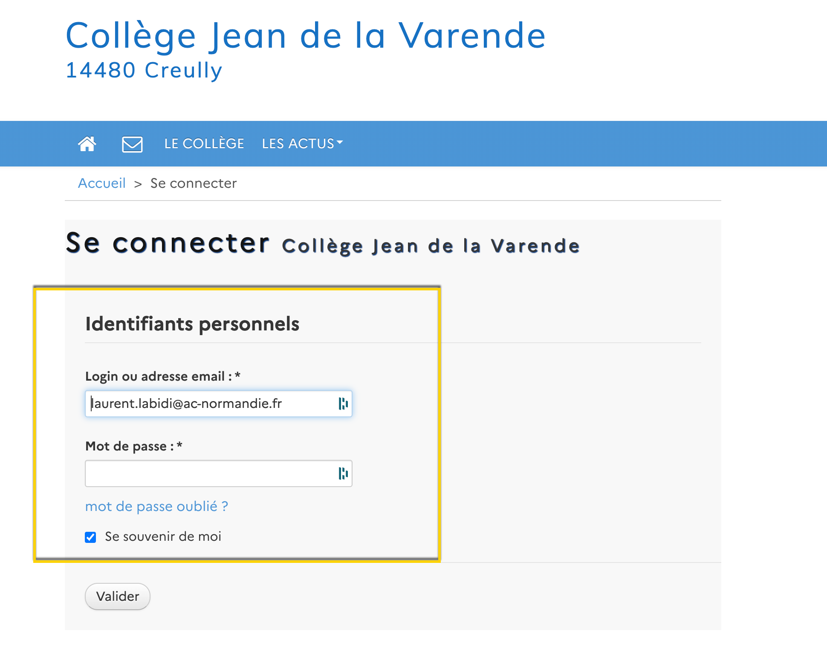The height and width of the screenshot is (654, 827).
Task: Click the Se souvenir de moi label
Action: coord(163,536)
